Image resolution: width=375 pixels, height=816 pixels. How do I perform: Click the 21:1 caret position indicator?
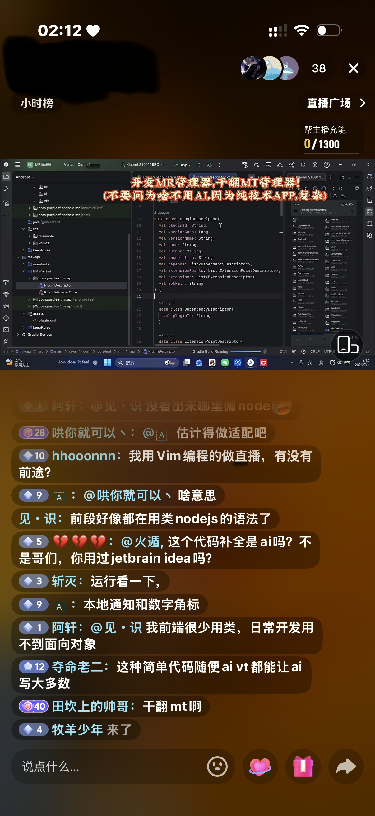pos(283,352)
